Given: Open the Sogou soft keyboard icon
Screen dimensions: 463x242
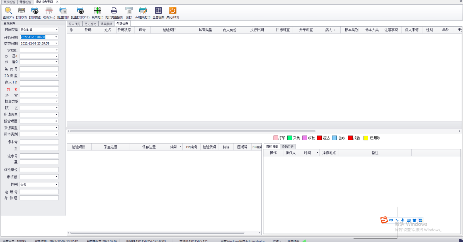Looking at the screenshot, I should tap(409, 220).
